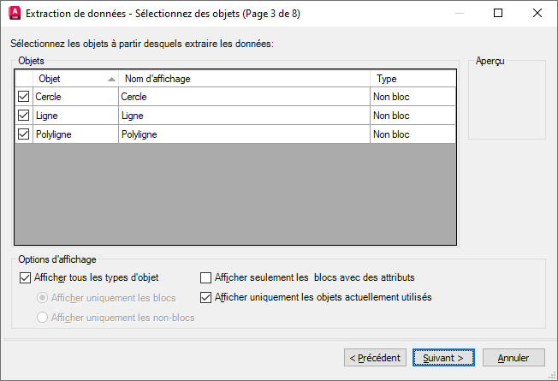The height and width of the screenshot is (381, 558).
Task: Close the Extraction de données dialog
Action: pyautogui.click(x=537, y=14)
